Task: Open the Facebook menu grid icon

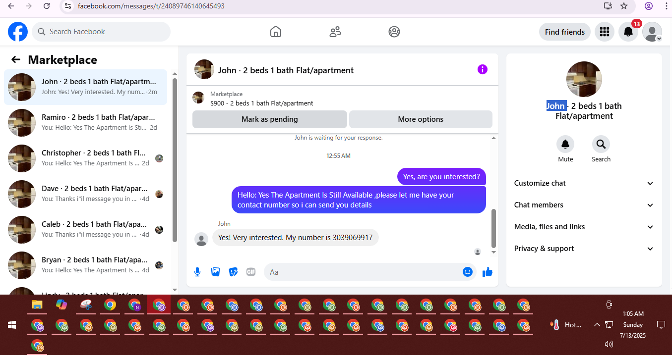Action: click(x=604, y=32)
